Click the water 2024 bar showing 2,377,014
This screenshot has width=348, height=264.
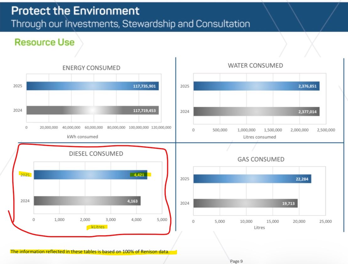tap(256, 112)
